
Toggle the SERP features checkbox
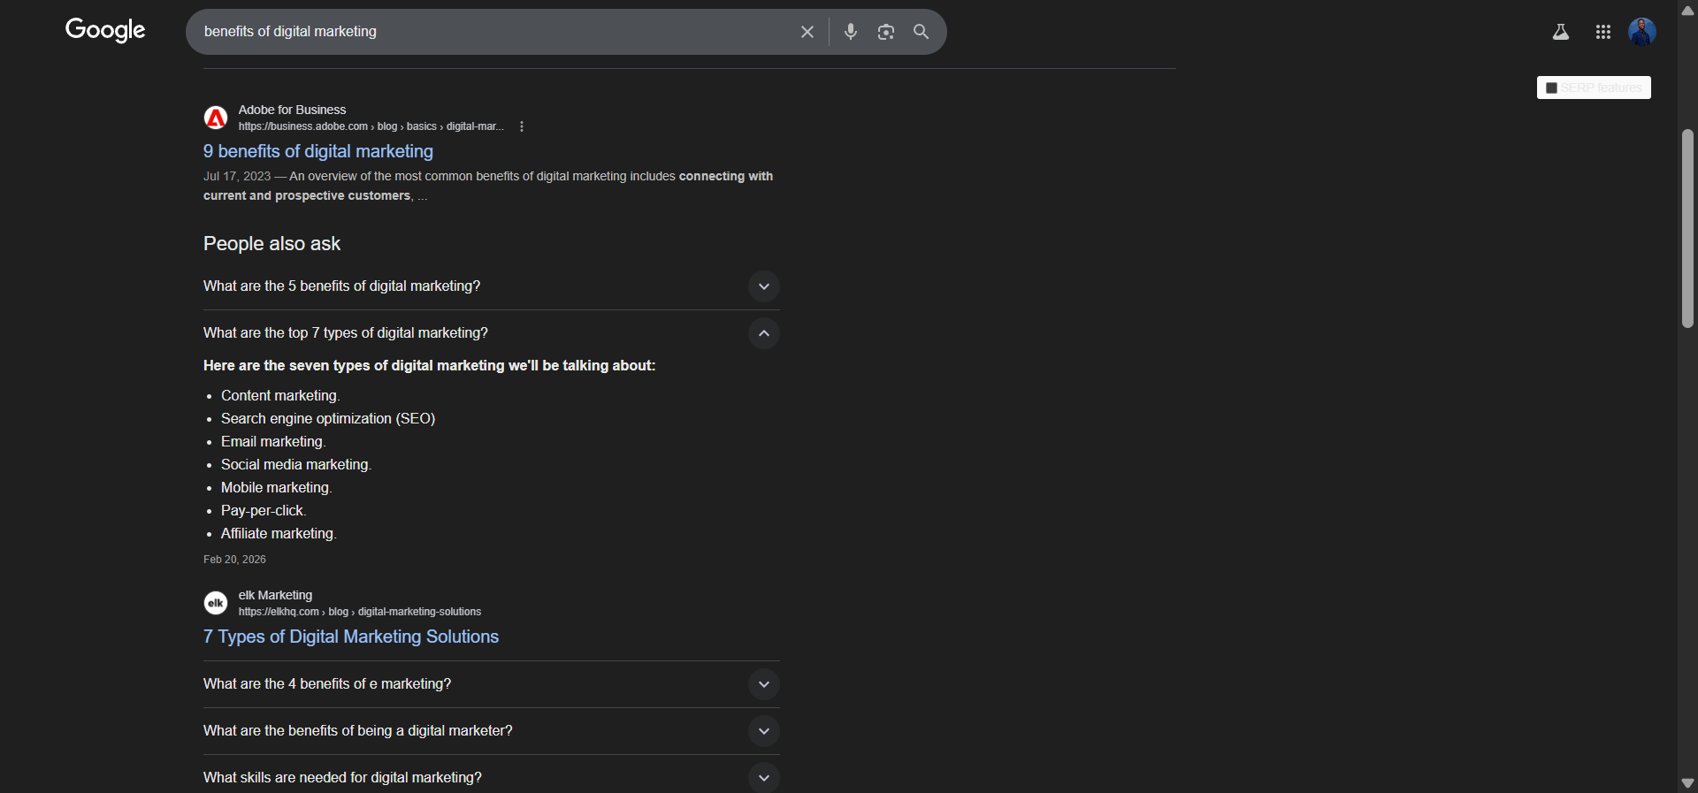coord(1551,88)
